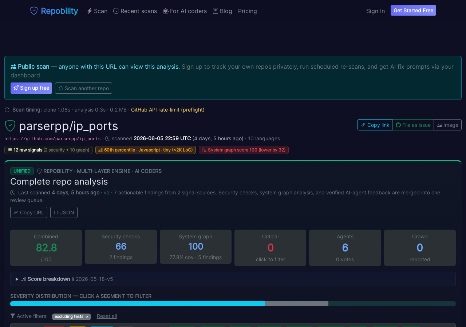Click the JSON button

[x=64, y=212]
